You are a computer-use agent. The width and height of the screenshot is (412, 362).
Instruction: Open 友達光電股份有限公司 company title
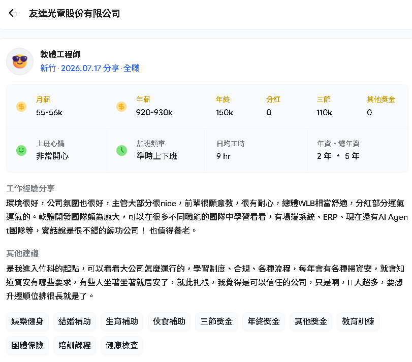(x=74, y=13)
